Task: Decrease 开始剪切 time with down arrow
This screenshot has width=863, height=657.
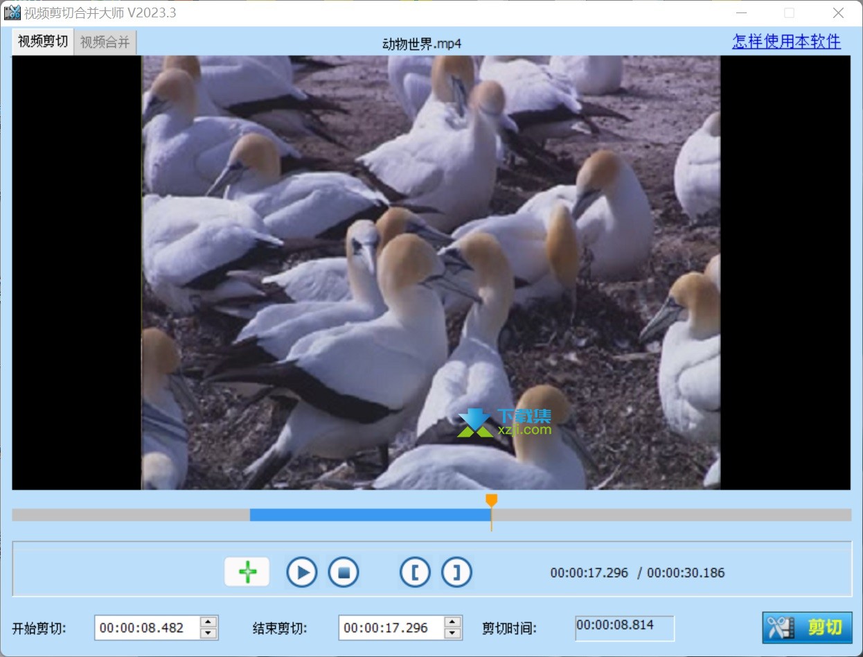Action: (x=208, y=633)
